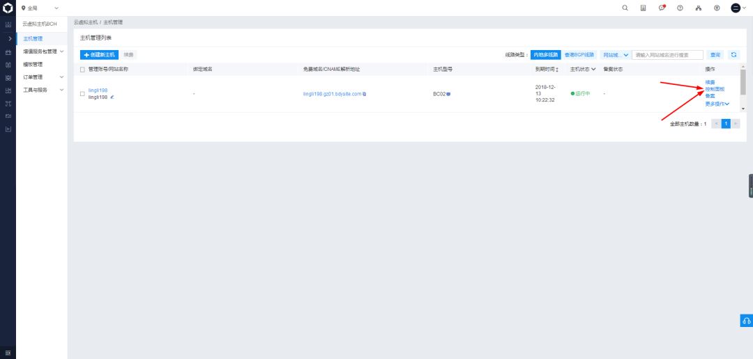
Task: Focus the 网站域名 search input field
Action: coord(667,55)
